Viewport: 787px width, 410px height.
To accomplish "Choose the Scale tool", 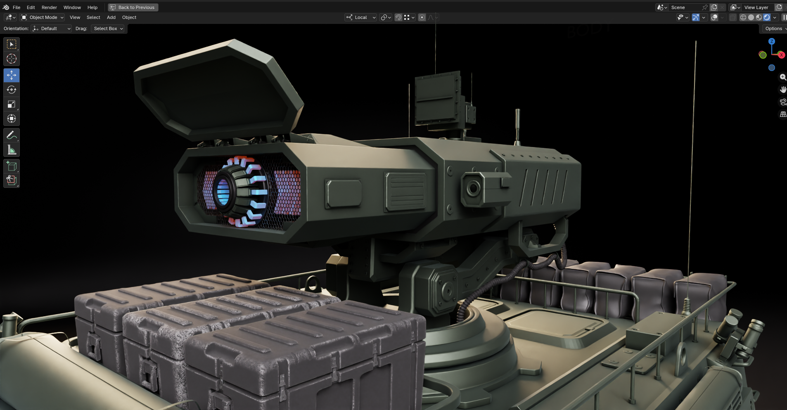I will click(12, 104).
